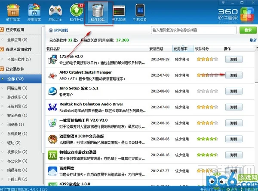
Task: Show 办公软件 (3) category
Action: 17,161
